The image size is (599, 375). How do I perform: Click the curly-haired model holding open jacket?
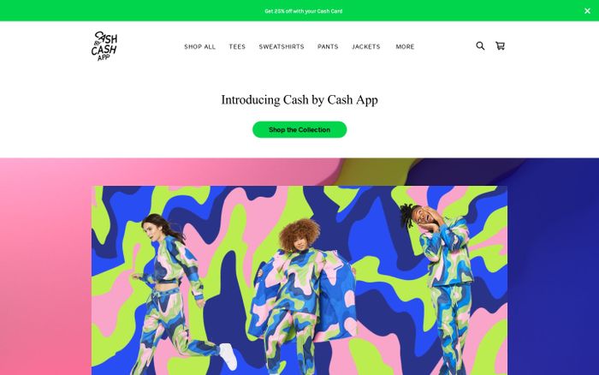pyautogui.click(x=302, y=298)
